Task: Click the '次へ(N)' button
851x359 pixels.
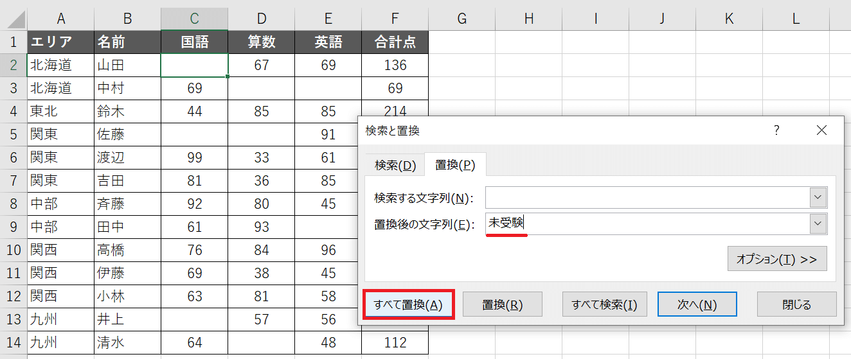Action: pyautogui.click(x=697, y=304)
